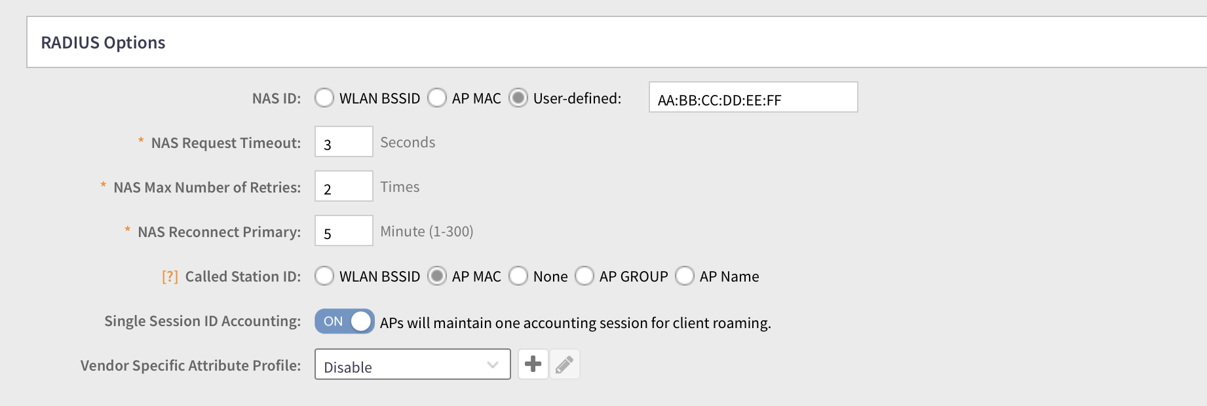
Task: Select WLAN BSSID for NAS ID
Action: pyautogui.click(x=324, y=98)
